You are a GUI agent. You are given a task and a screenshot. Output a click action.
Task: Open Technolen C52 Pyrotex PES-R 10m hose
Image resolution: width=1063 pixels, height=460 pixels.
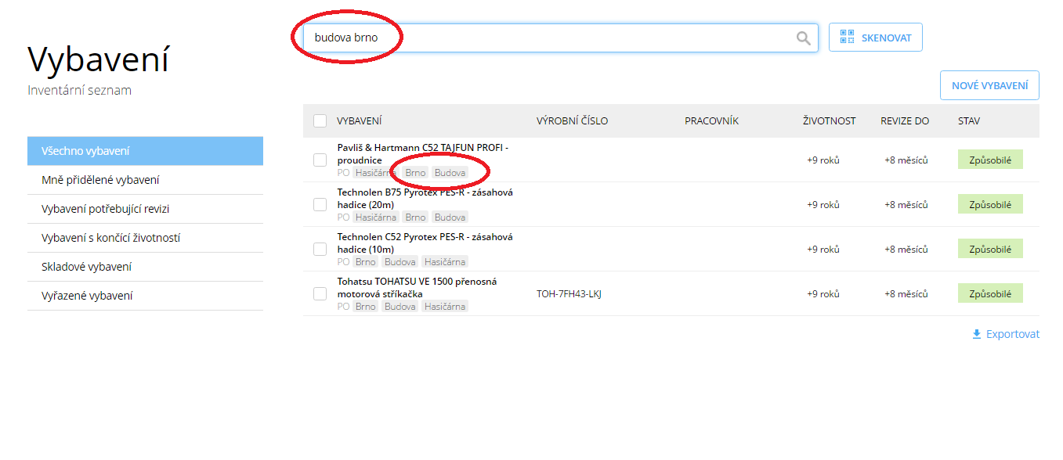point(425,243)
